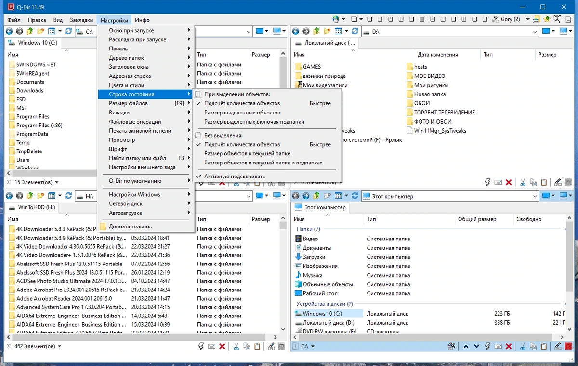Go back in the C:\ pane

pos(9,31)
